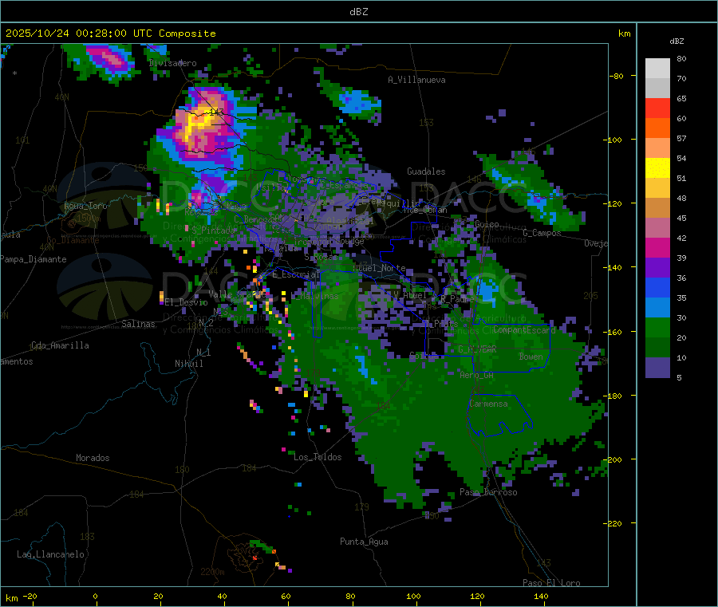
Task: Click the road number 101 label
Action: [x=22, y=140]
